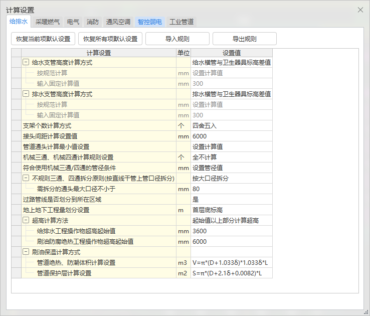Select the 智控弱电 tab
Viewport: 370px width, 316px height.
[150, 22]
